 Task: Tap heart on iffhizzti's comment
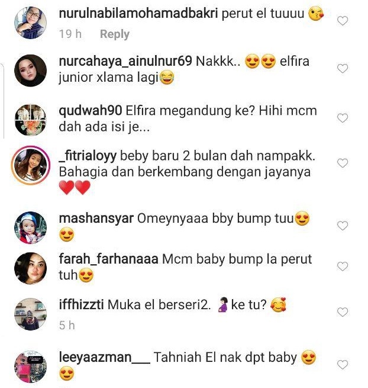343,312
